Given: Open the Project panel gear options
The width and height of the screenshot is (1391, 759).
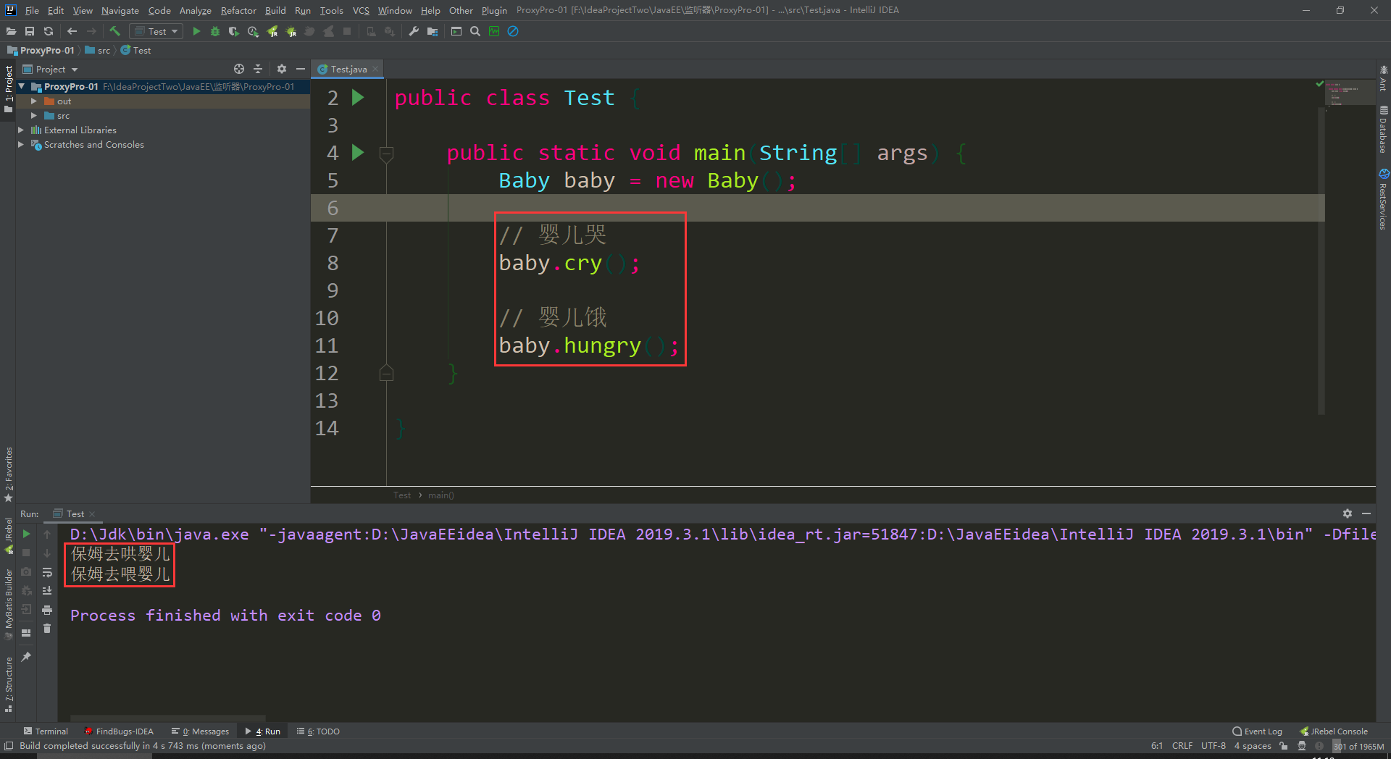Looking at the screenshot, I should tap(282, 69).
